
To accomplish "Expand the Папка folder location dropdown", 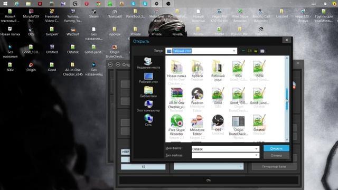I will tap(234, 51).
